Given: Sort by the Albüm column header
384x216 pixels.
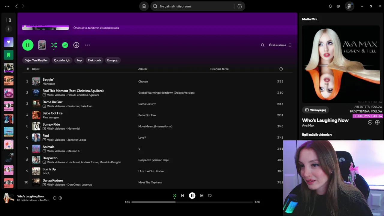Looking at the screenshot, I should (142, 69).
